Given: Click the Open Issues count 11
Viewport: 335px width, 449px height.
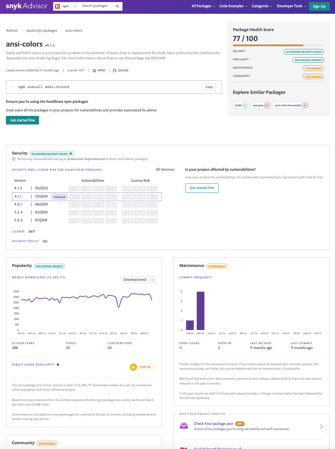Looking at the screenshot, I should pyautogui.click(x=180, y=348).
